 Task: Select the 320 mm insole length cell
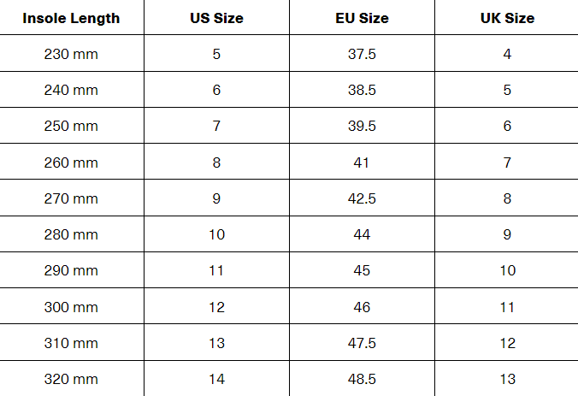(71, 379)
